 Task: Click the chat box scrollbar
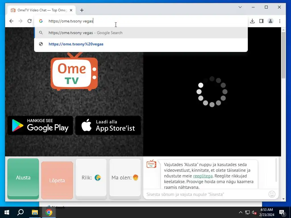(x=276, y=170)
